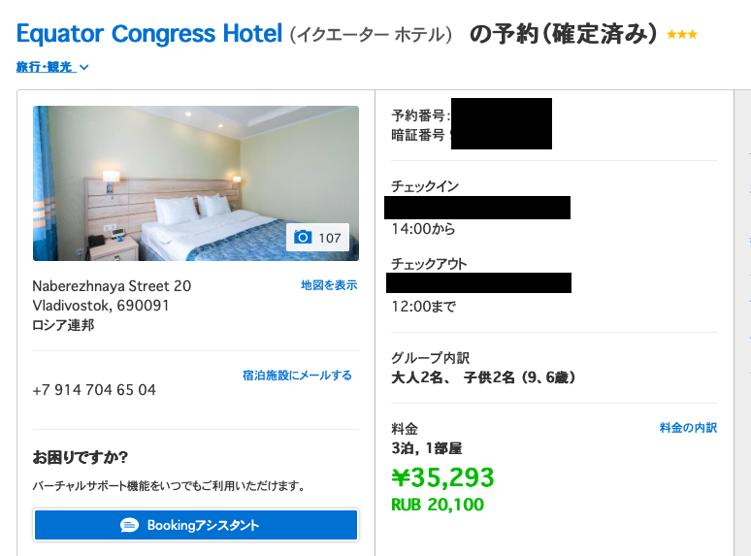Click the 地図を表示 link

[x=329, y=285]
